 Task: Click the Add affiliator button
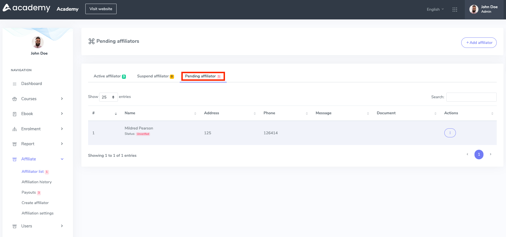click(479, 43)
